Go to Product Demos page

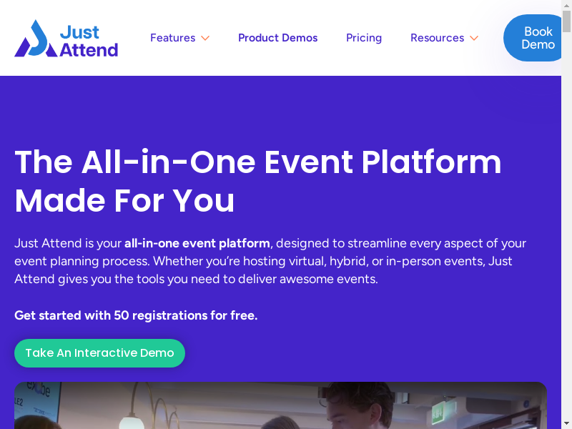(277, 38)
